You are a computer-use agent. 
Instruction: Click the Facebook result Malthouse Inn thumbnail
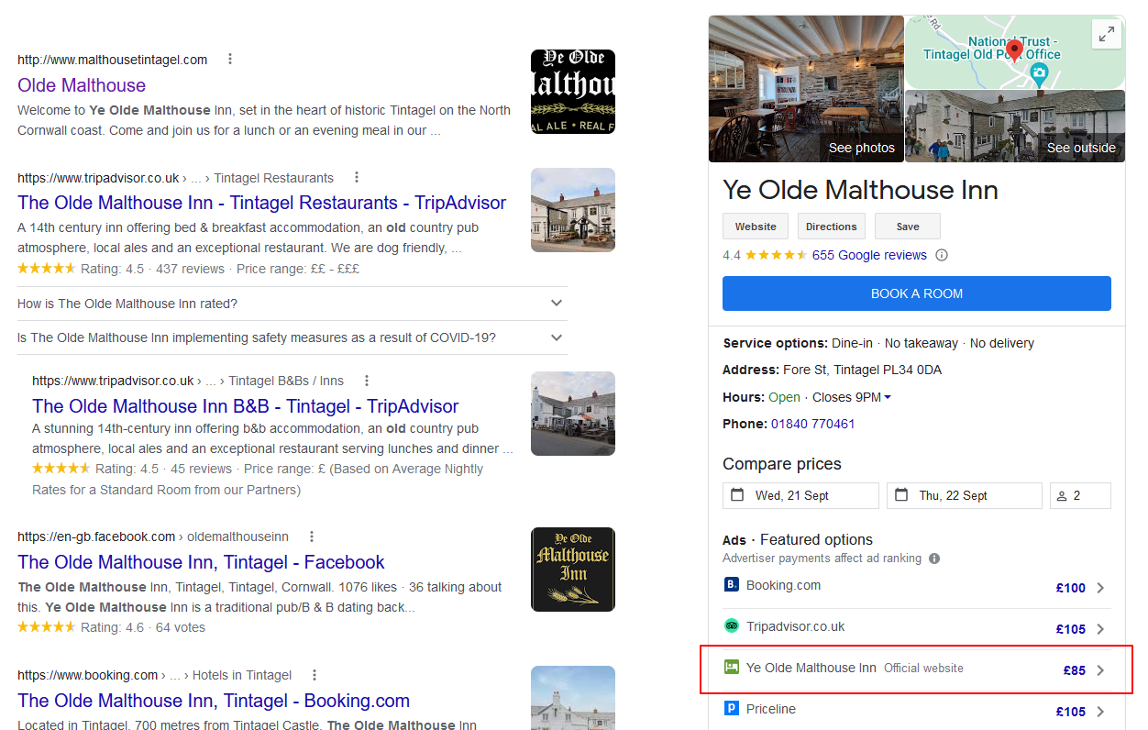point(573,570)
